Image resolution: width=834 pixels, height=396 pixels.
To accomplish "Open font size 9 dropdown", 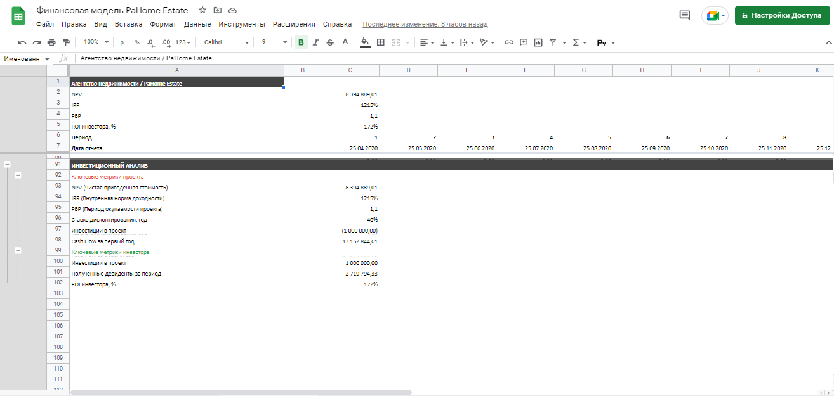I will pos(274,42).
